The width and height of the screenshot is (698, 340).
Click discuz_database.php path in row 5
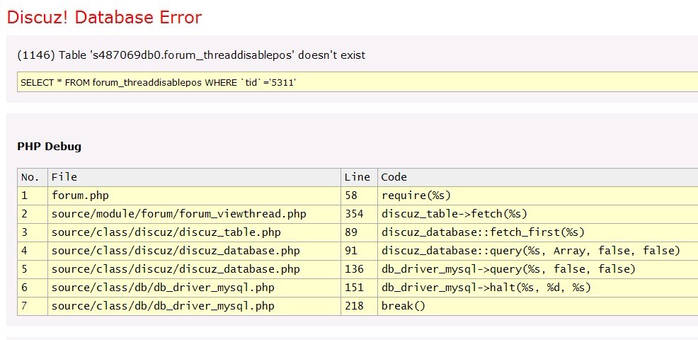176,269
